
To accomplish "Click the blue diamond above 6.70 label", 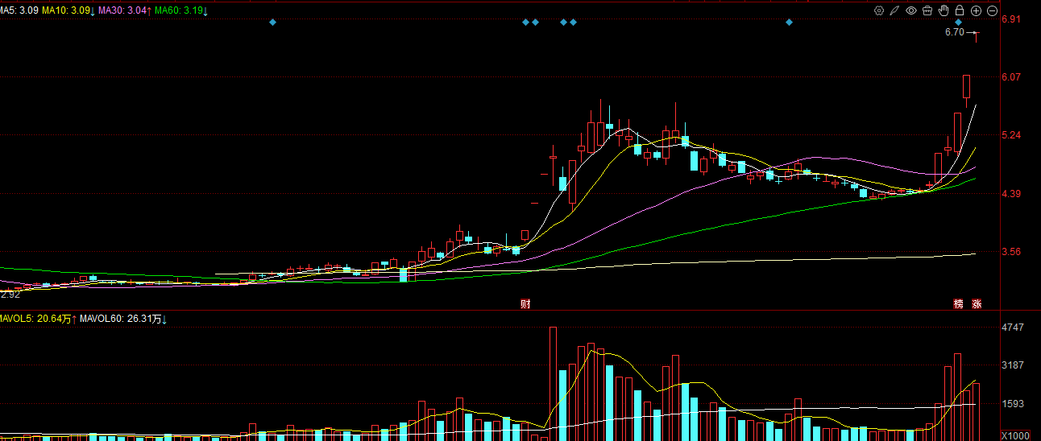I will click(958, 22).
